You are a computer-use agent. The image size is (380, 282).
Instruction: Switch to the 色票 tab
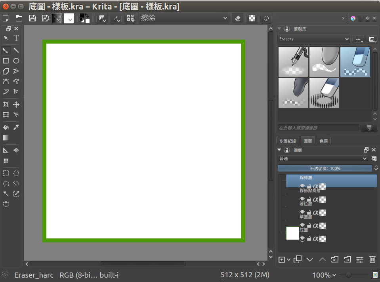coord(323,141)
